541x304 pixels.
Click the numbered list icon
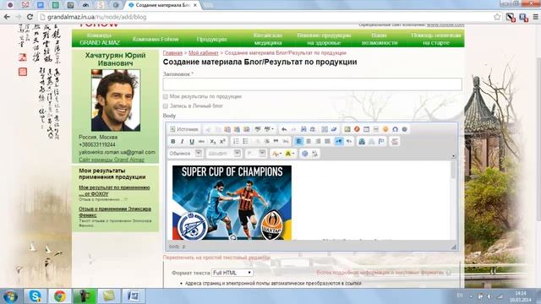(x=236, y=141)
